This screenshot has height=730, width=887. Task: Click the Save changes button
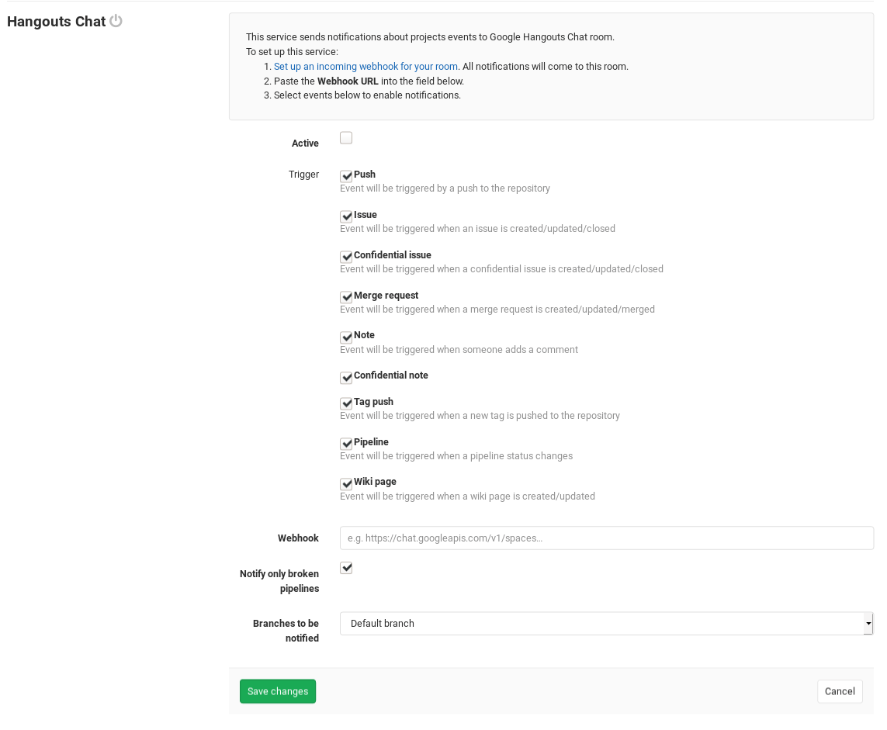pos(277,690)
